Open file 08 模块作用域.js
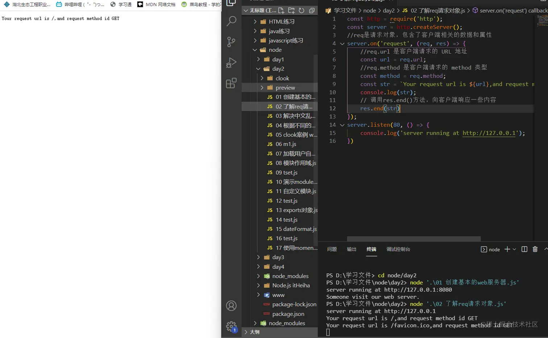The width and height of the screenshot is (548, 338). 296,163
